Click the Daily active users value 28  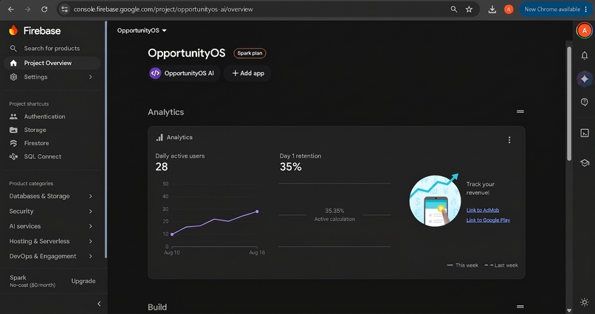coord(162,167)
